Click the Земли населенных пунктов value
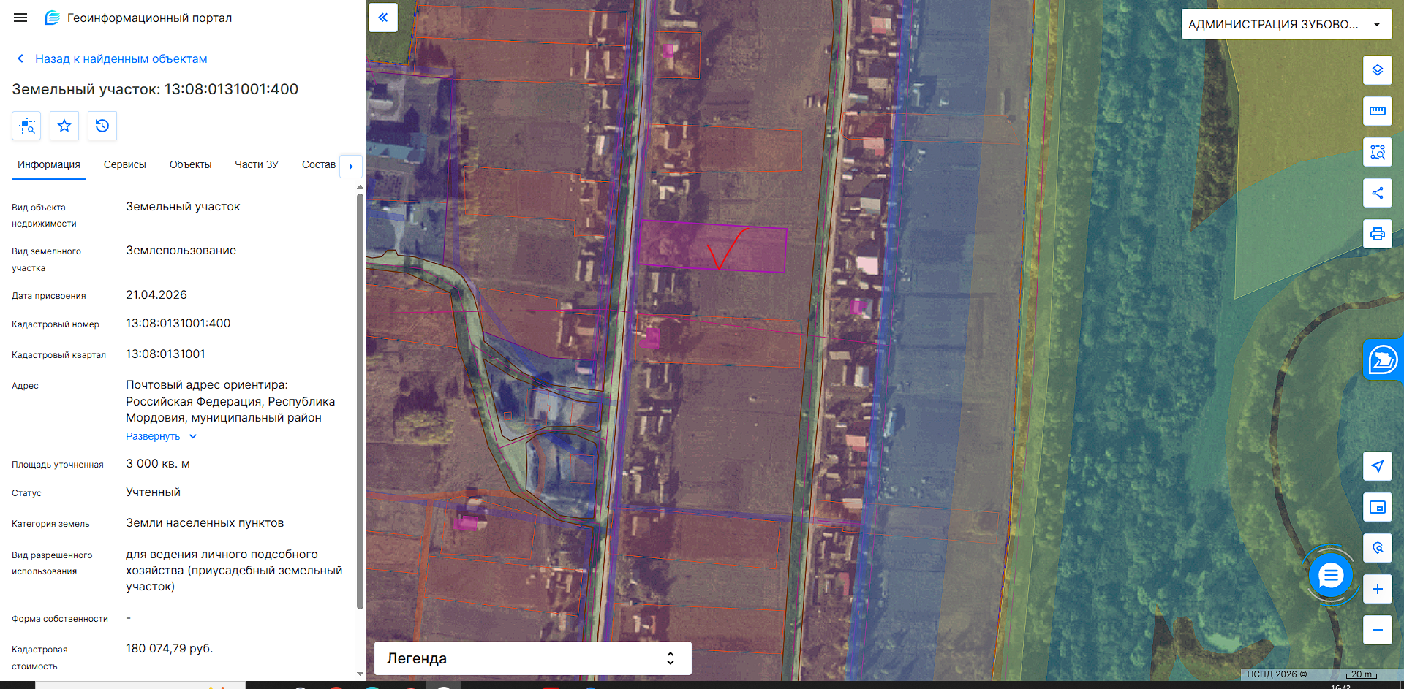 tap(205, 522)
